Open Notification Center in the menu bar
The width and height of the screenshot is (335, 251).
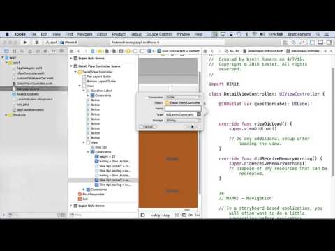[x=327, y=34]
